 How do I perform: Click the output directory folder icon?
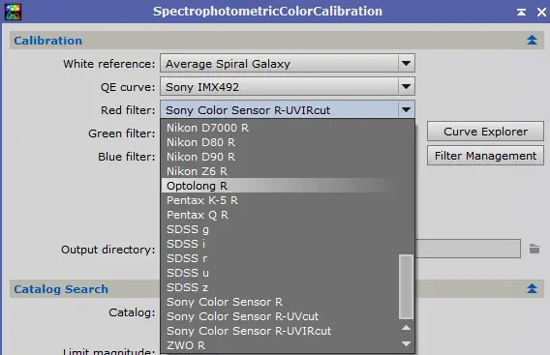pyautogui.click(x=535, y=249)
